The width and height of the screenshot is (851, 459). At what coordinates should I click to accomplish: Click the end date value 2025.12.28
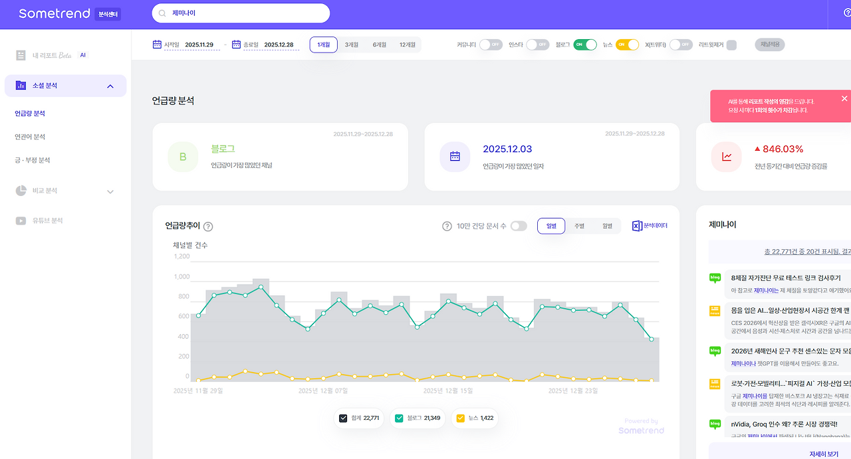point(279,45)
